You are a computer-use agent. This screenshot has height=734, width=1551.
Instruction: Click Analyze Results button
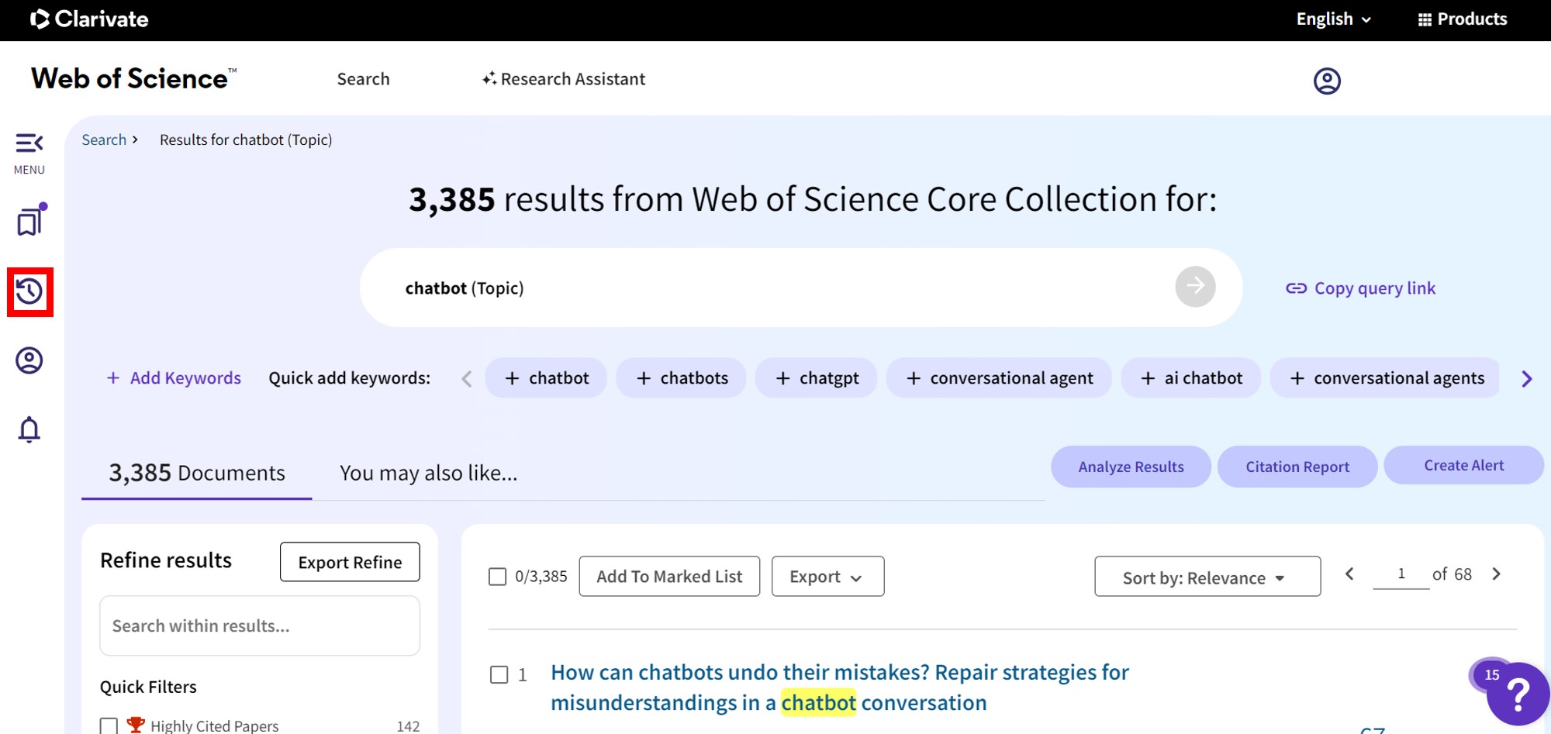click(x=1131, y=467)
